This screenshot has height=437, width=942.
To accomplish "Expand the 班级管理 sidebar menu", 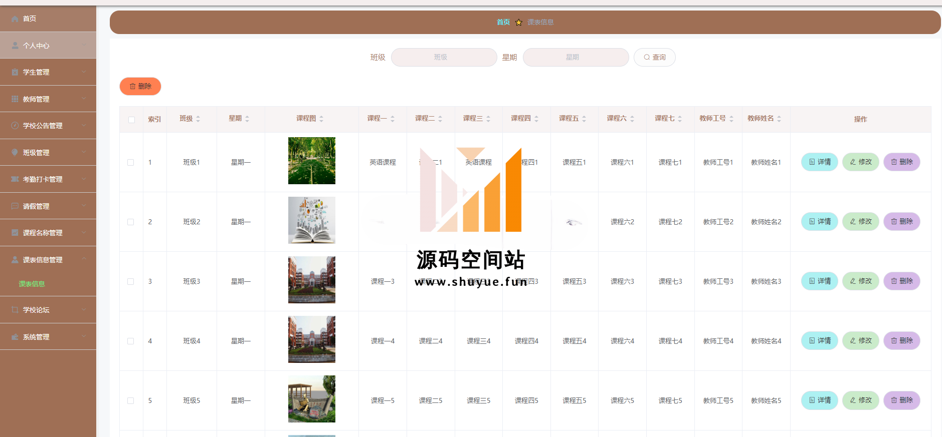I will (84, 152).
